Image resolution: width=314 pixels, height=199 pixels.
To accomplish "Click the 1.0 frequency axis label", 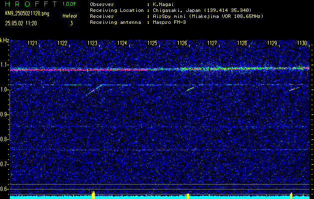I will point(4,90).
